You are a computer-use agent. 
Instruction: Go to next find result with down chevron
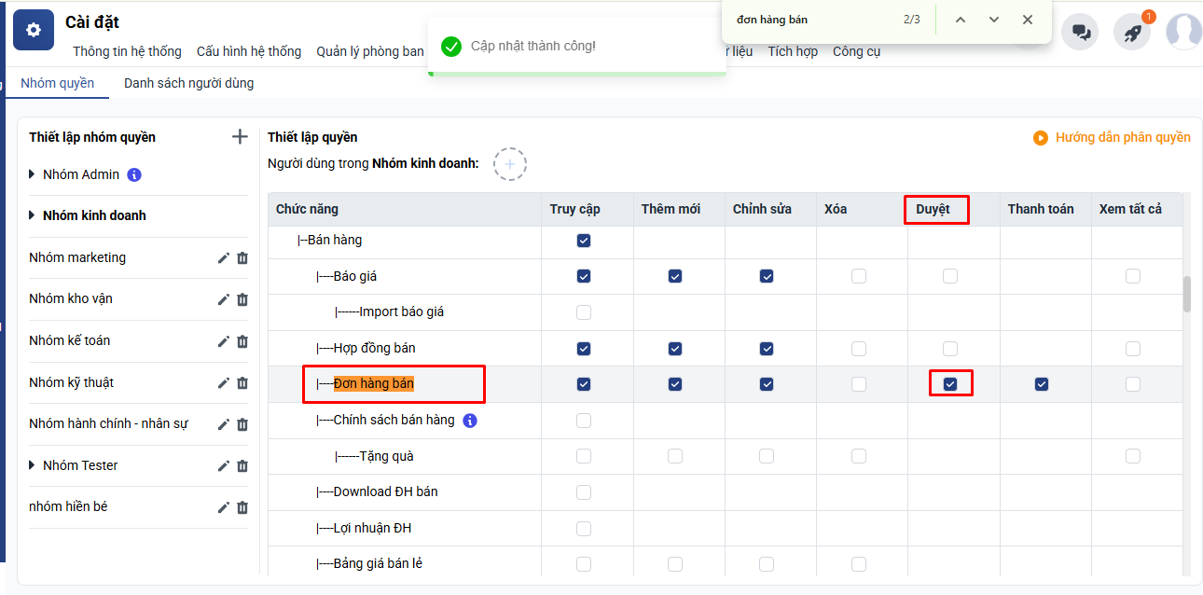pyautogui.click(x=994, y=20)
